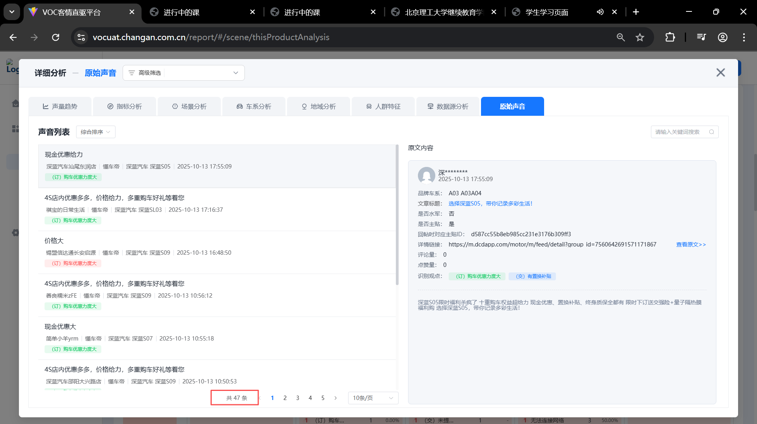Open the browser media control icon
This screenshot has width=757, height=424.
pyautogui.click(x=701, y=37)
